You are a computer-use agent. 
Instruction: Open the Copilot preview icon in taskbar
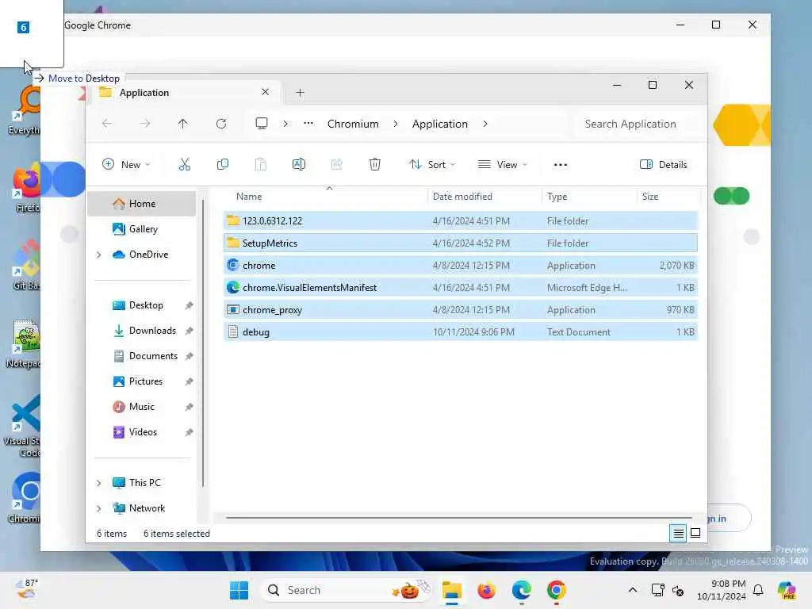pos(787,590)
